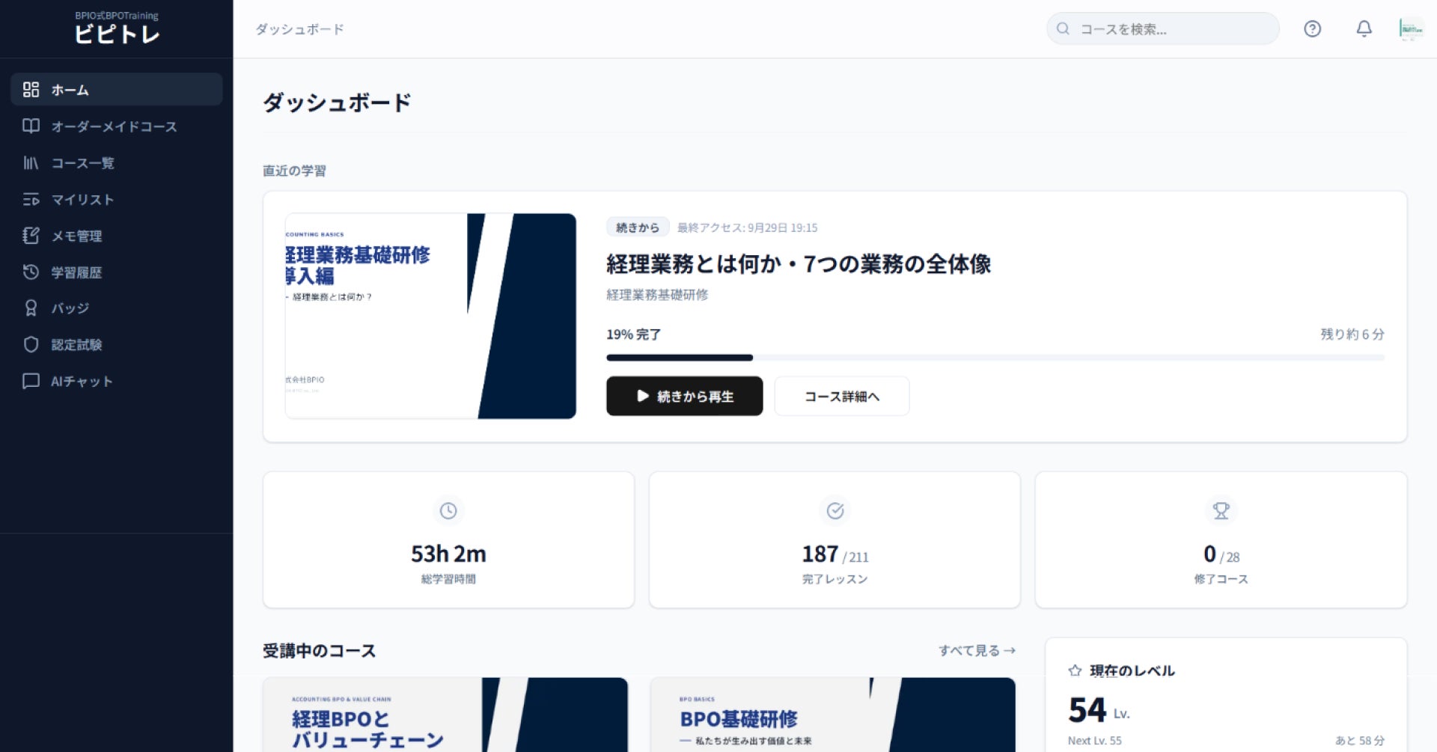The width and height of the screenshot is (1437, 752).
Task: Click the 53h 2m study time value
Action: [448, 554]
